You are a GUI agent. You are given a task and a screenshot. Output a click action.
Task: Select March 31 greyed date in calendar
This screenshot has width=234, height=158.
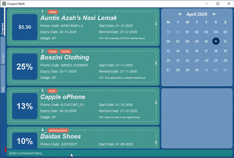click(x=178, y=32)
